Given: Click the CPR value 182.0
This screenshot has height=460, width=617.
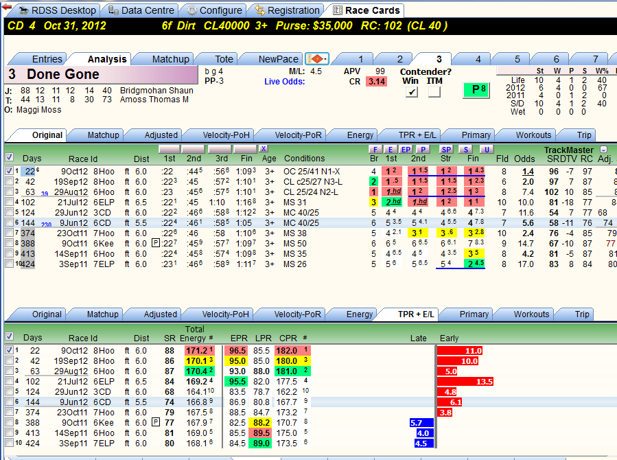Looking at the screenshot, I should pyautogui.click(x=286, y=351).
